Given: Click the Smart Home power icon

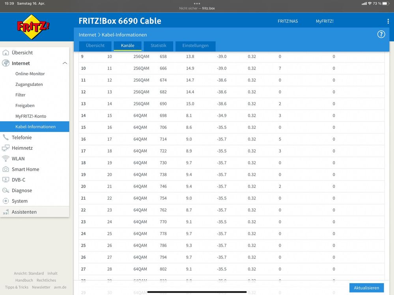Looking at the screenshot, I should click(x=6, y=169).
